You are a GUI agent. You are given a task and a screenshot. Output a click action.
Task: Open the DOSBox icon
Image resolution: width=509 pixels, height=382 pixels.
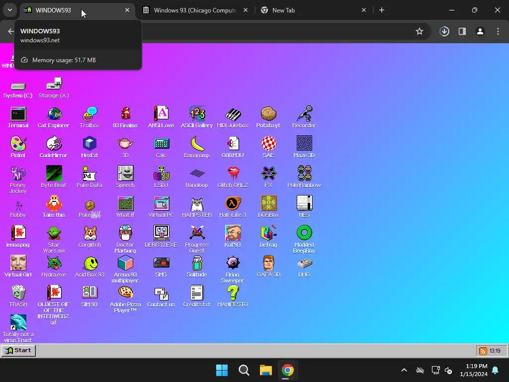(268, 207)
